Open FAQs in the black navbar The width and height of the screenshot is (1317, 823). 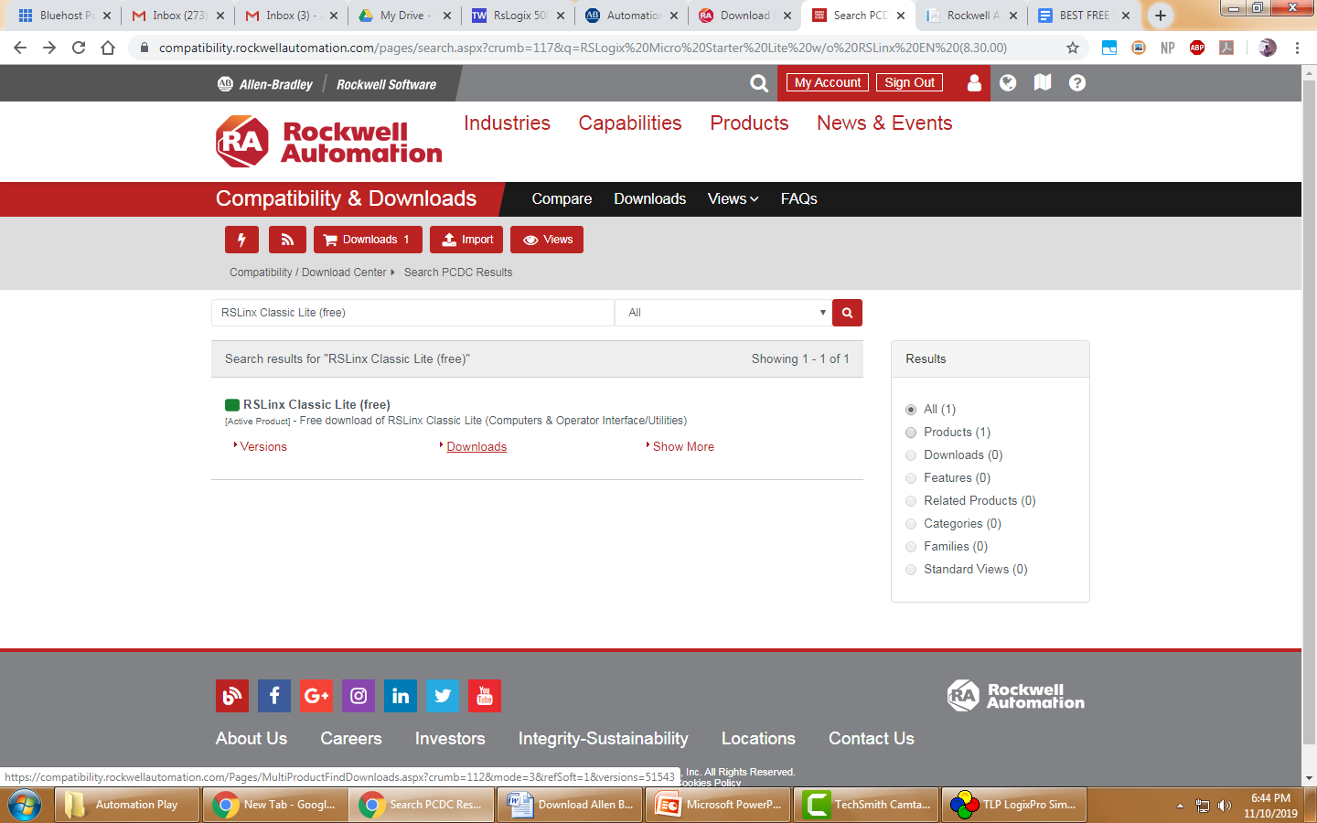799,199
